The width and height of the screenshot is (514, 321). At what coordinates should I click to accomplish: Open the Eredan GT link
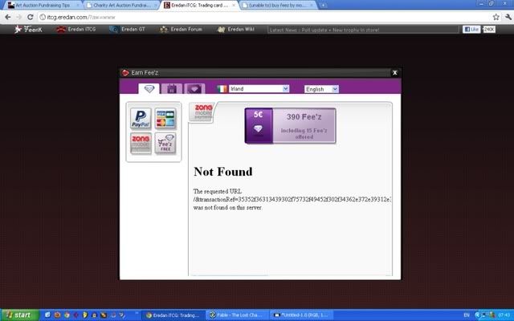click(x=130, y=30)
